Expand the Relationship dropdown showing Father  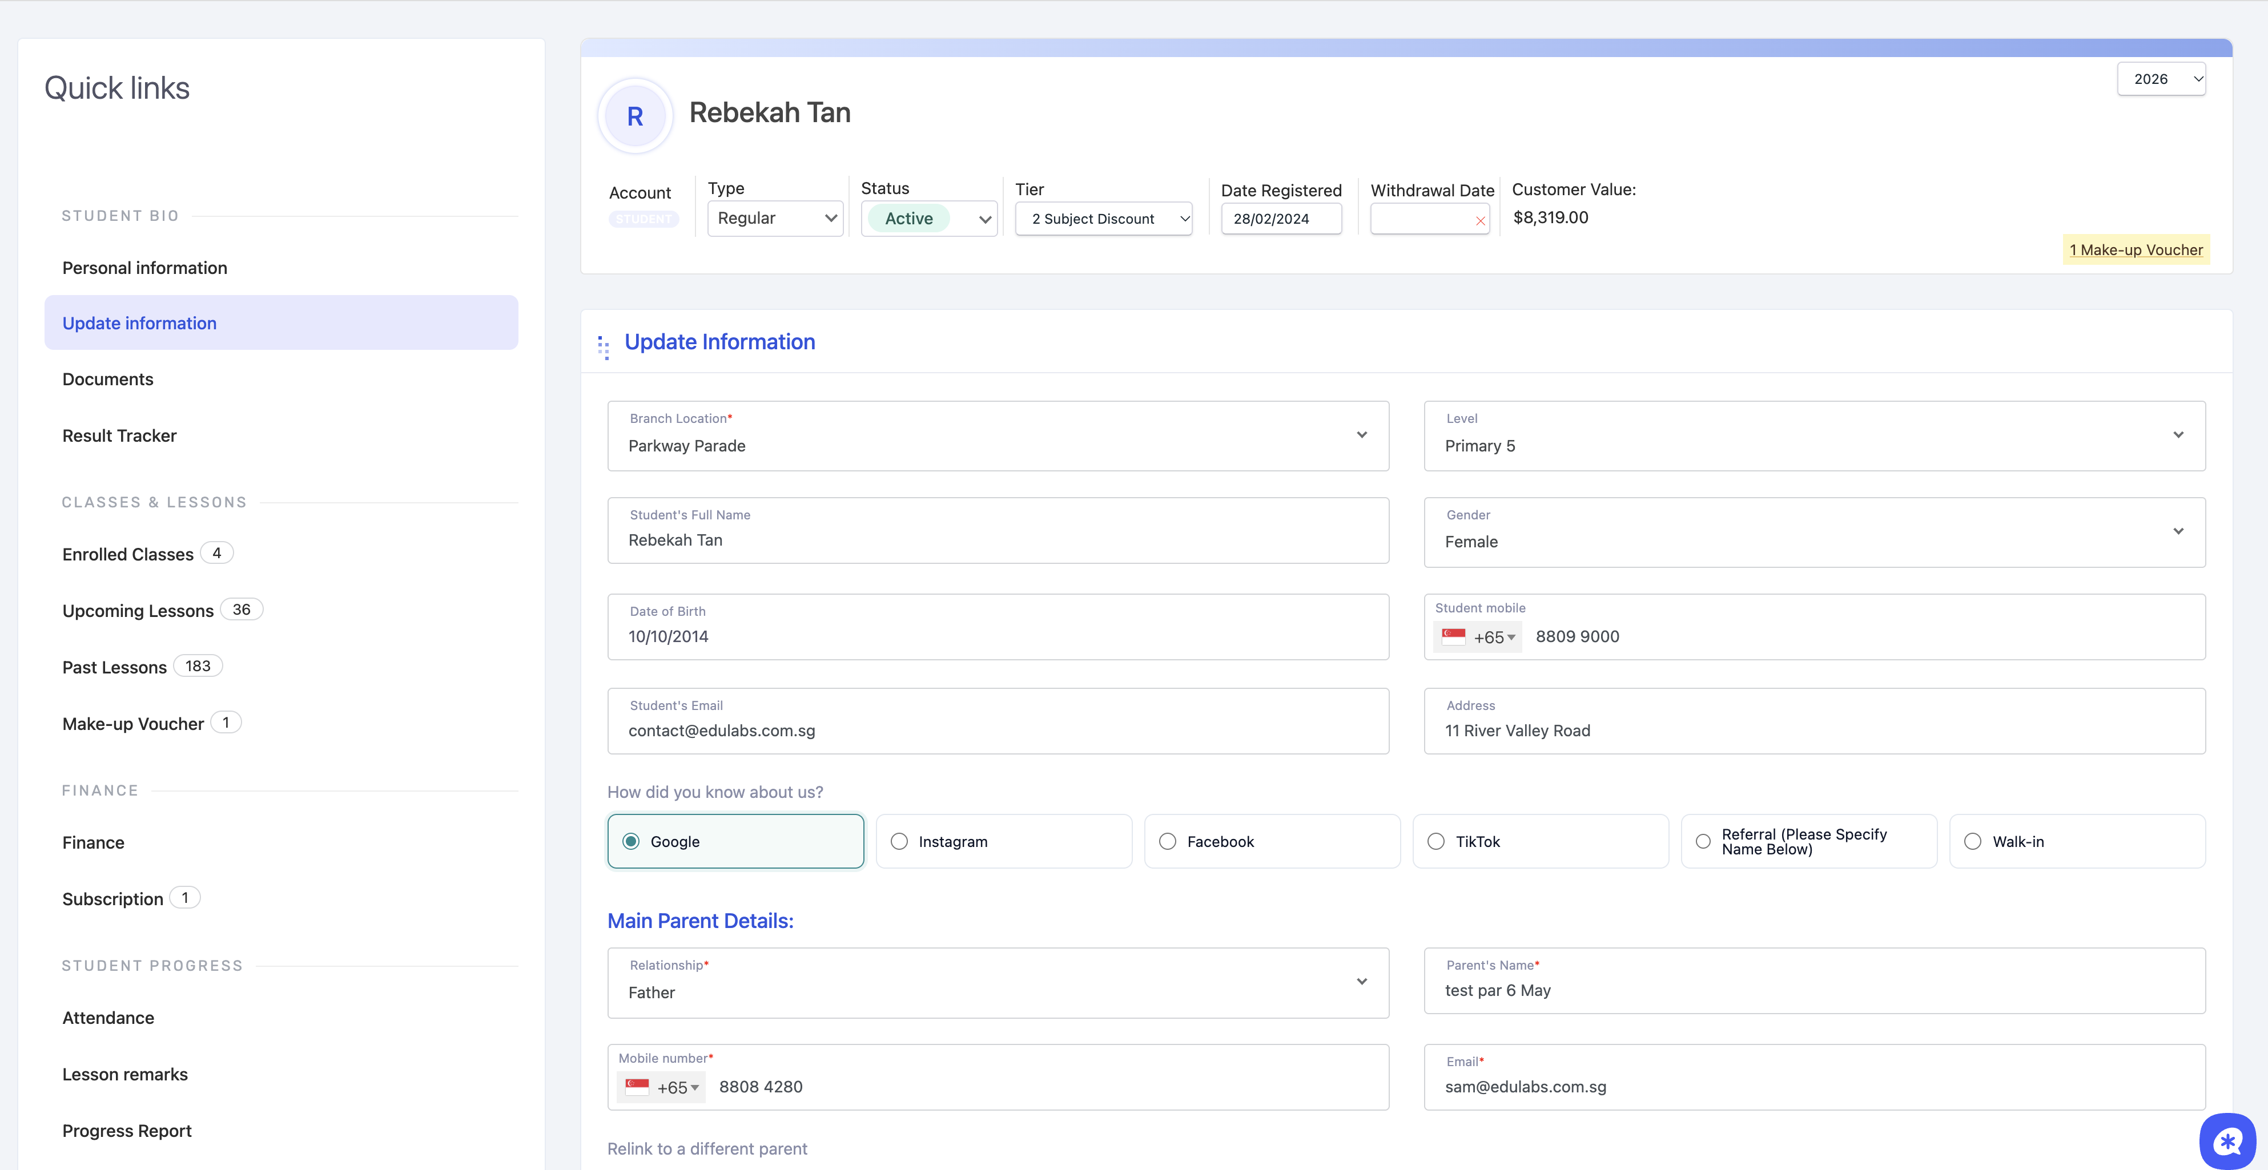(x=999, y=983)
